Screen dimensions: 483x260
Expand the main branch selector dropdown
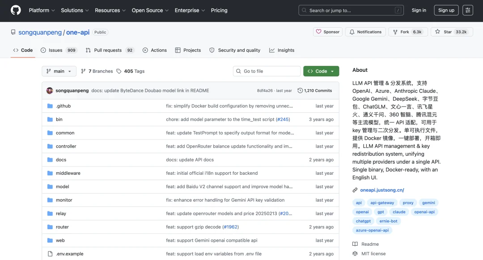click(59, 71)
